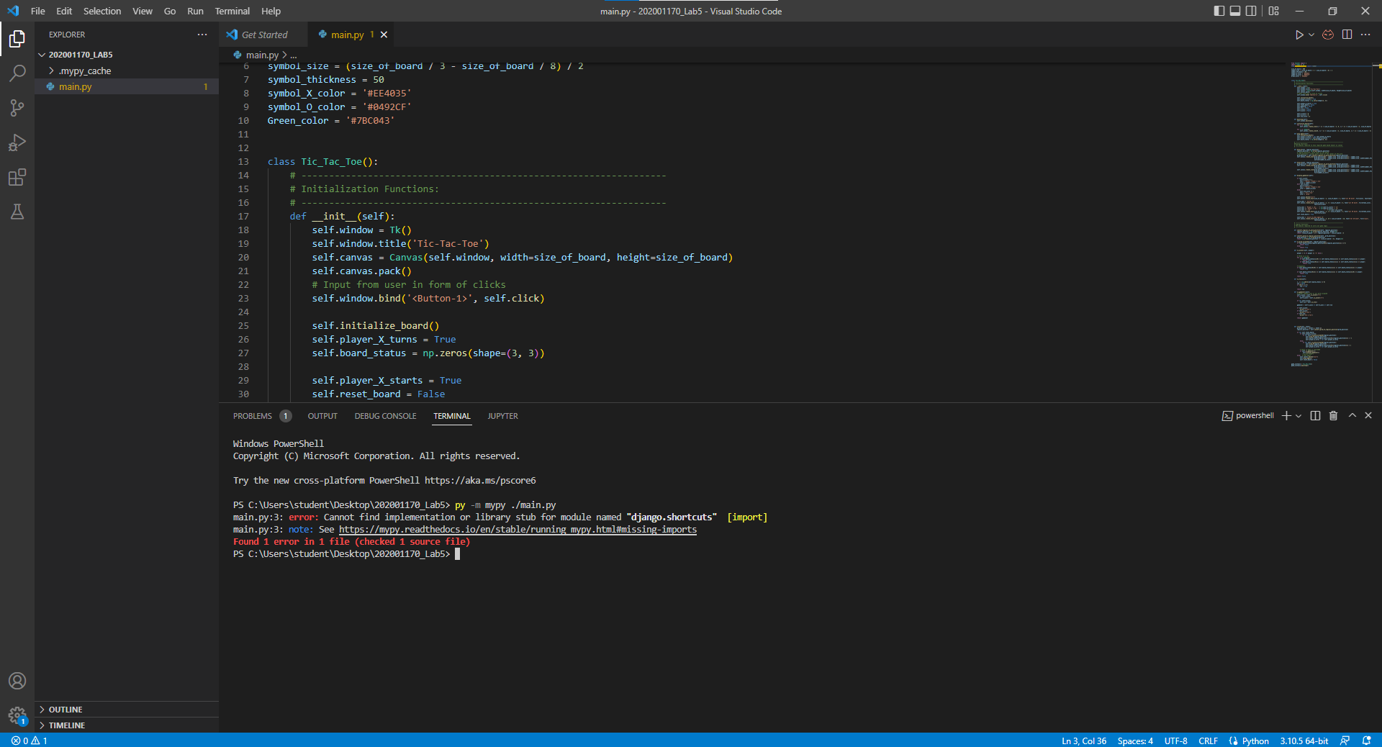The image size is (1382, 747).
Task: Open the Manage gear icon
Action: (x=17, y=715)
